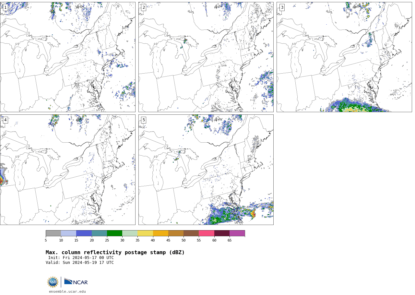The height and width of the screenshot is (295, 415).
Task: Click the panel number 1 label
Action: [x=5, y=7]
